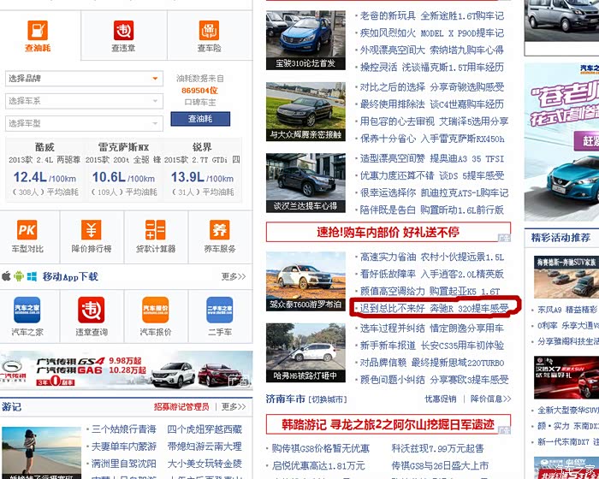Viewport: 599px width, 479px height.
Task: Click the 养车服务 icon
Action: pyautogui.click(x=220, y=230)
